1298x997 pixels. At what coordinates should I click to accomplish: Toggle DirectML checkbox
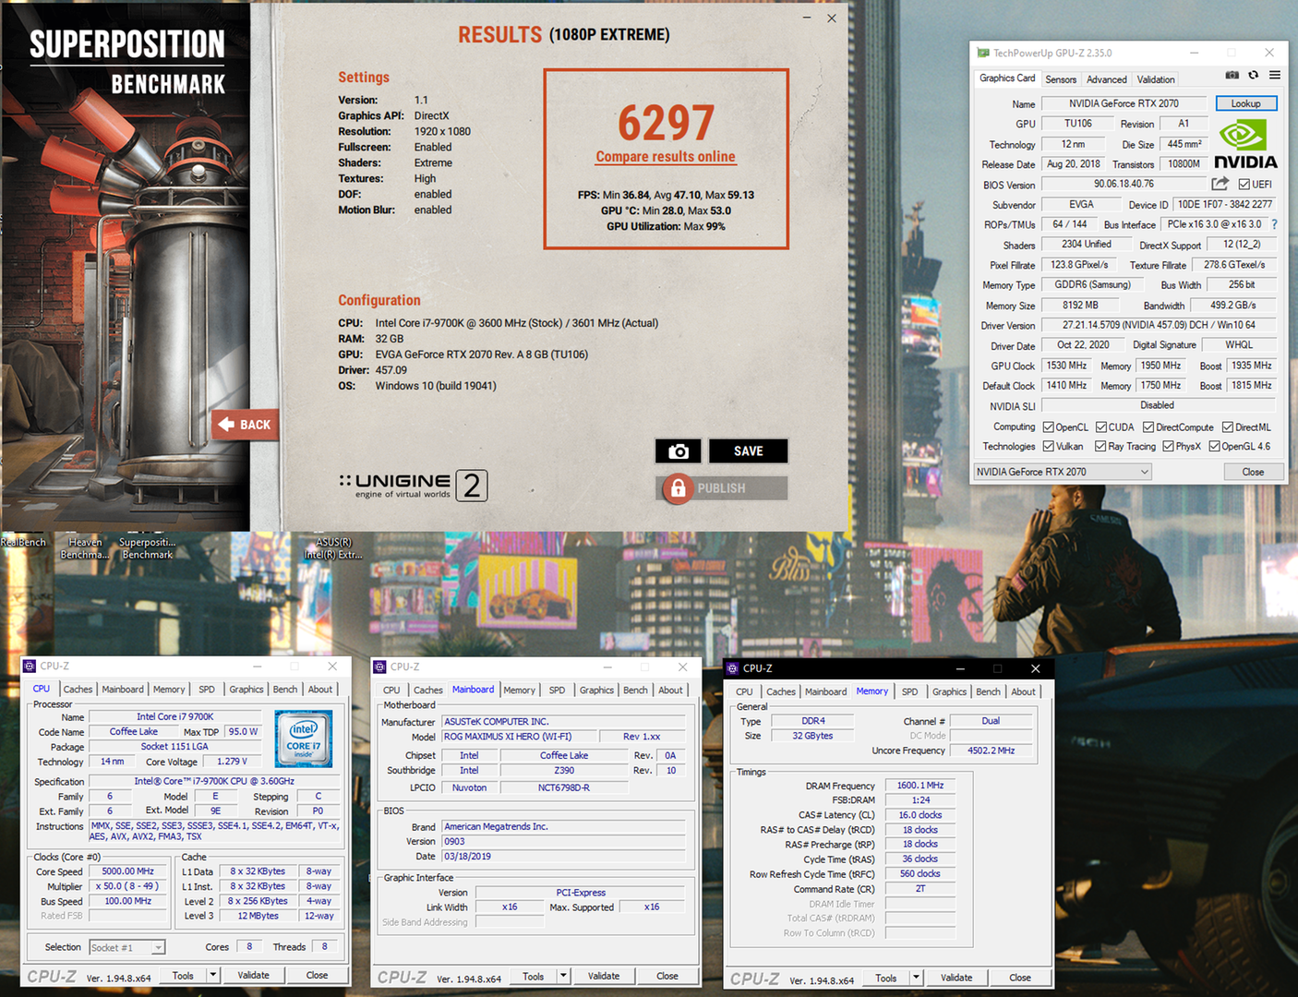[1228, 427]
